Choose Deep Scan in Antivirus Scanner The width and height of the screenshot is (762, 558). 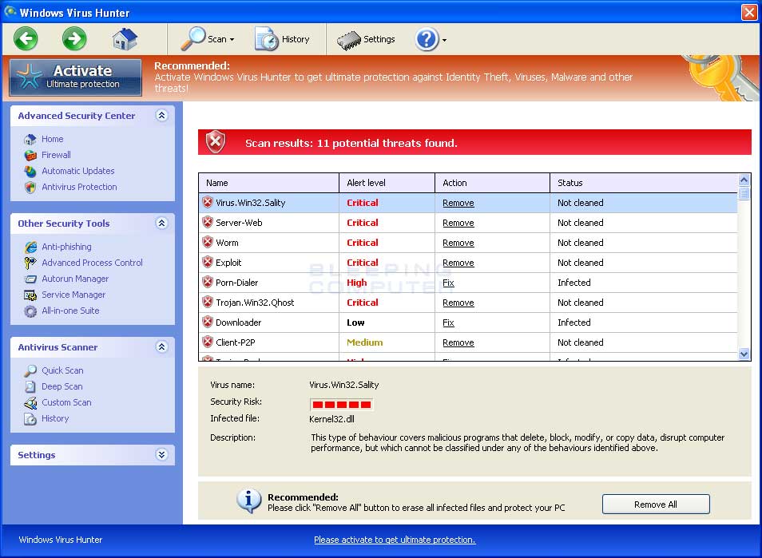(x=62, y=387)
